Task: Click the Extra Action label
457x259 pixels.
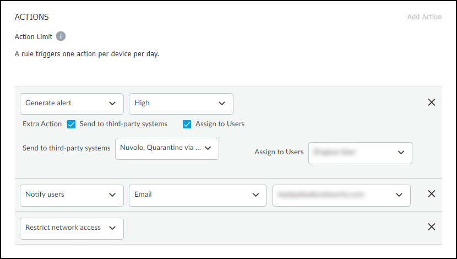Action: coord(42,124)
